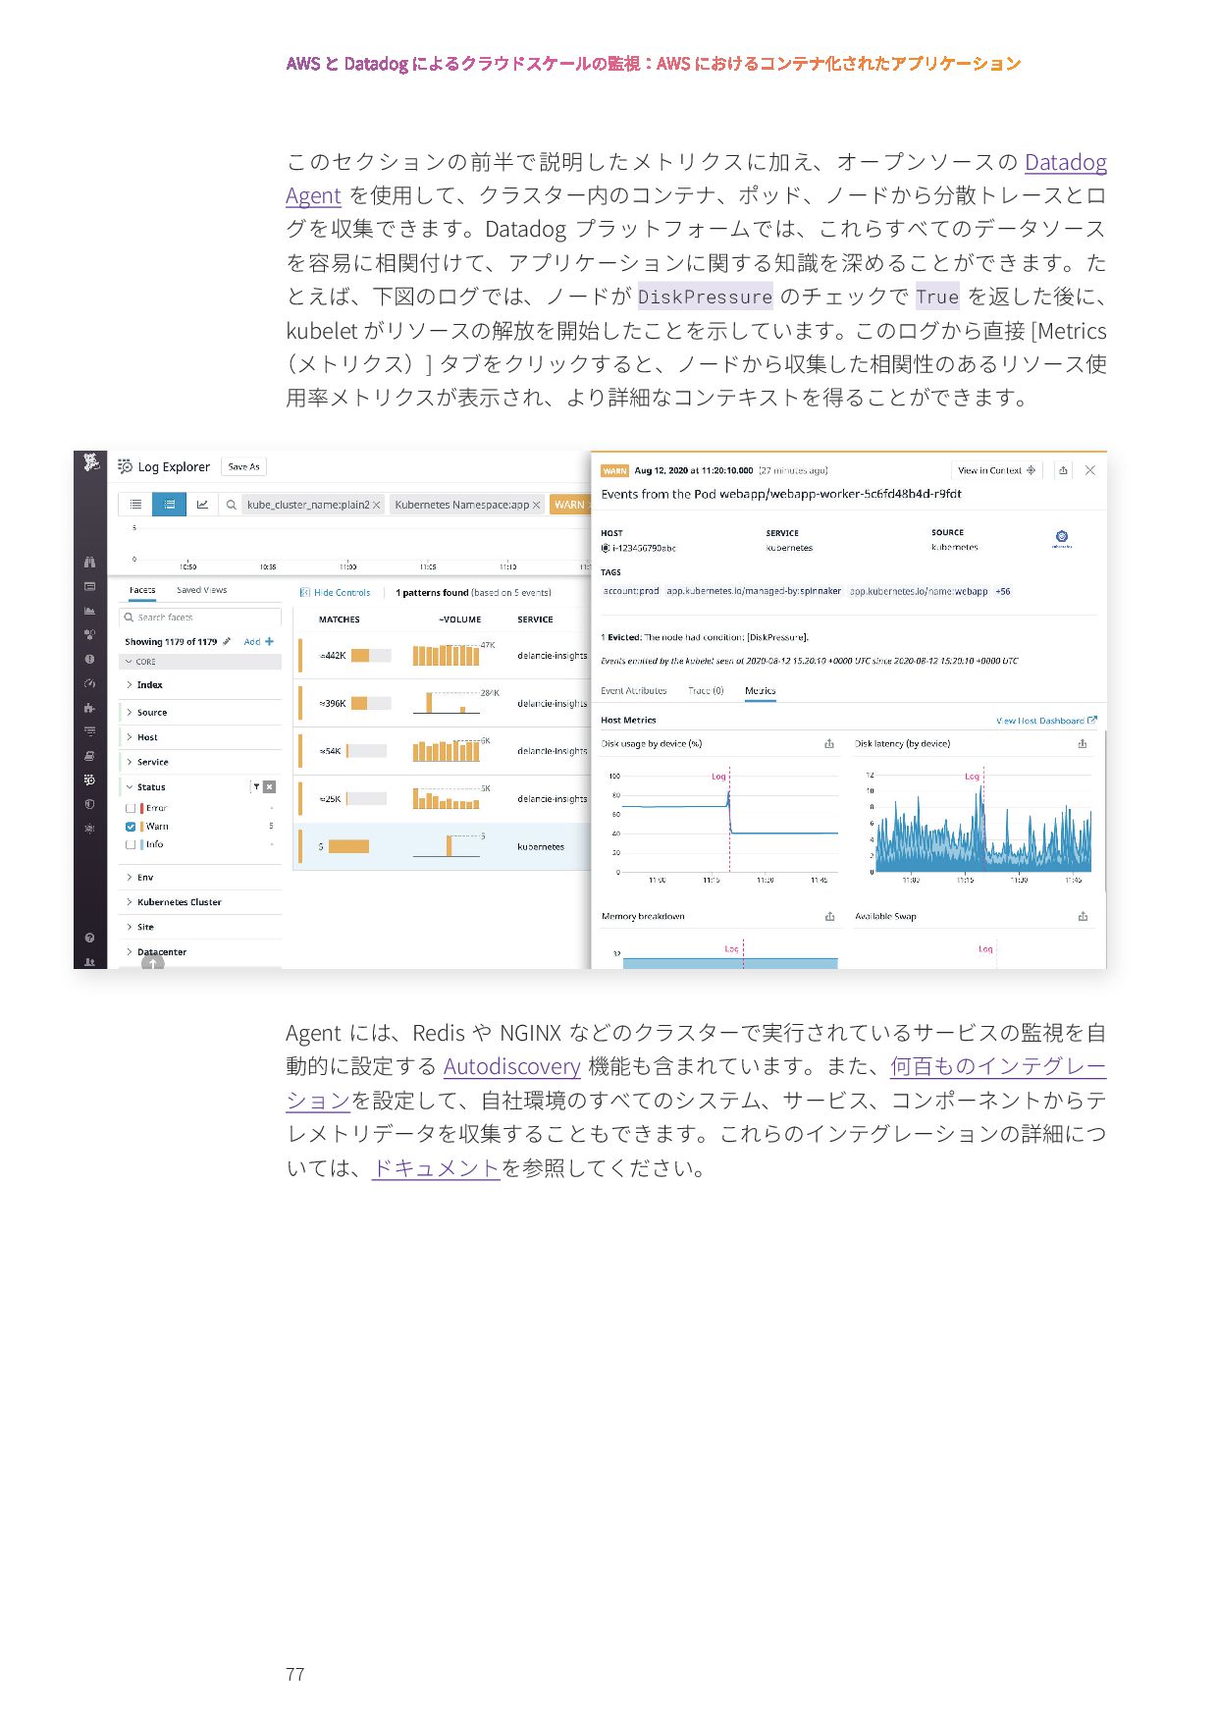Open the Logs icon in the sidebar
Viewport: 1217px width, 1722px height.
click(x=90, y=780)
